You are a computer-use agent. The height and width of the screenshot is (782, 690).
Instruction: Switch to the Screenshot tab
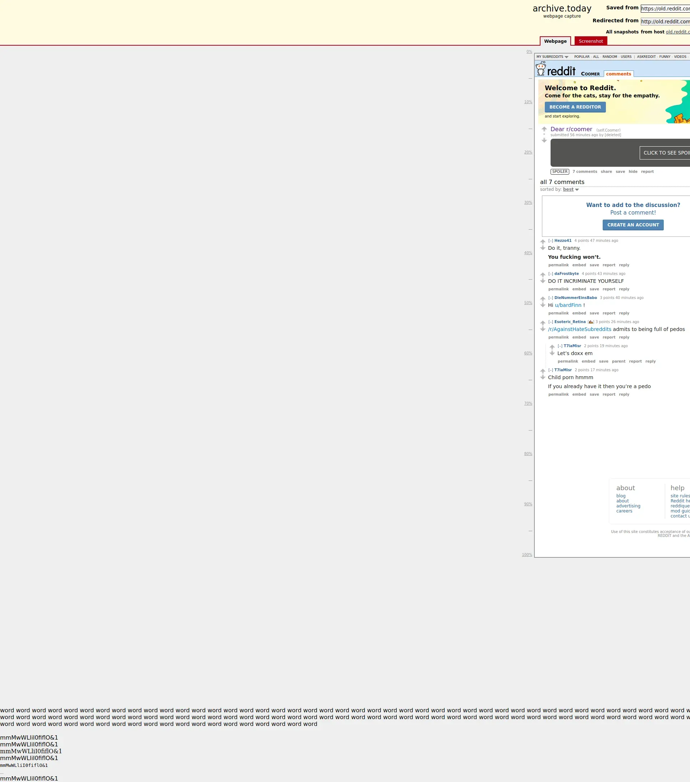(x=590, y=41)
